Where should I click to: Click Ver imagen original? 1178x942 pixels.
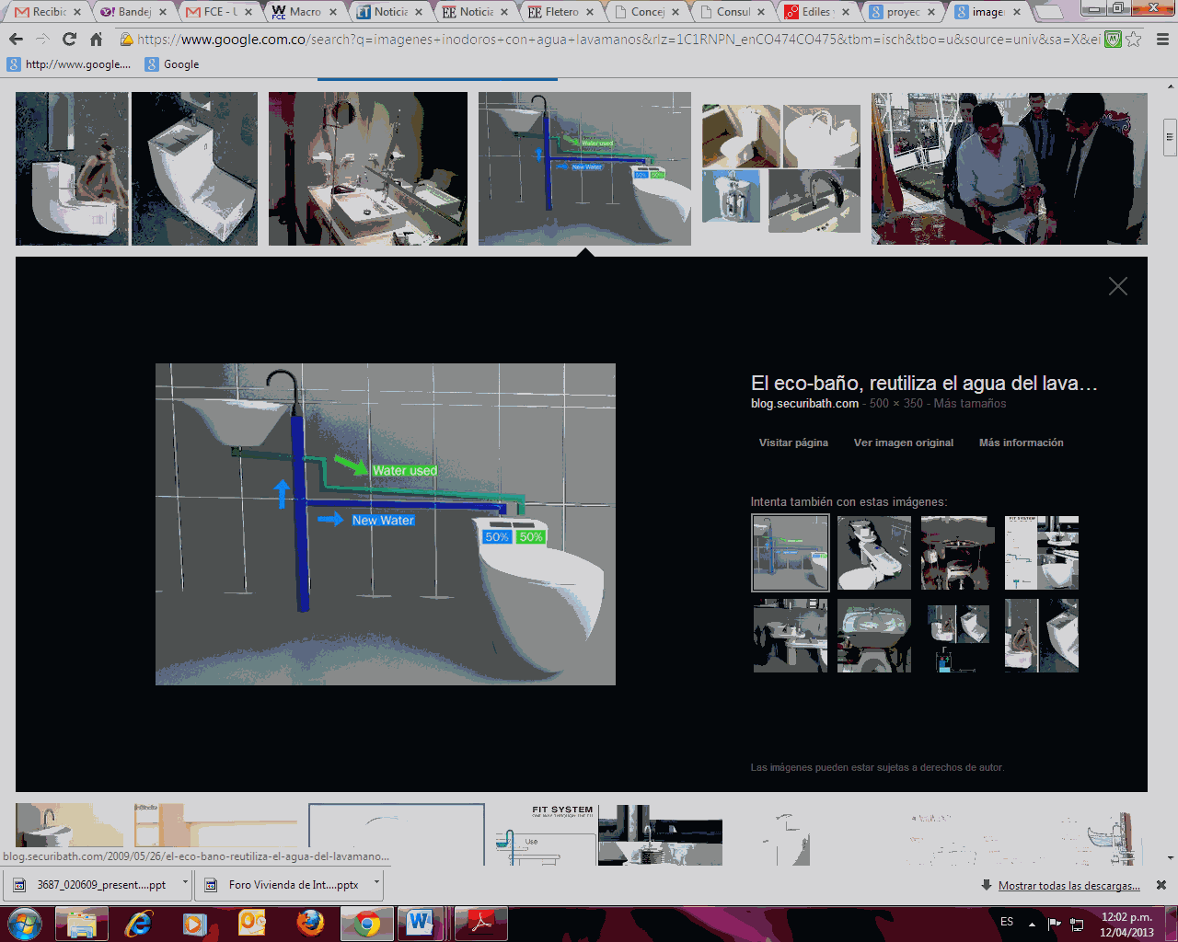[x=903, y=442]
